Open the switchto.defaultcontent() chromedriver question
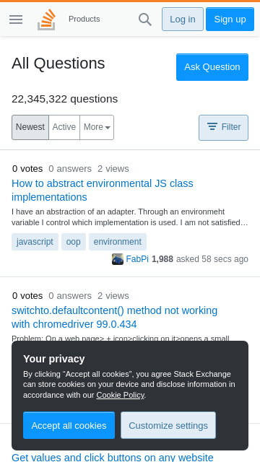The width and height of the screenshot is (260, 462). coord(114,318)
